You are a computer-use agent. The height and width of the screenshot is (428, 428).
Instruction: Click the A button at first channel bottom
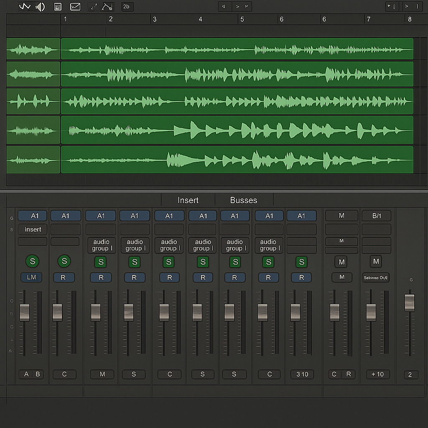coord(26,374)
